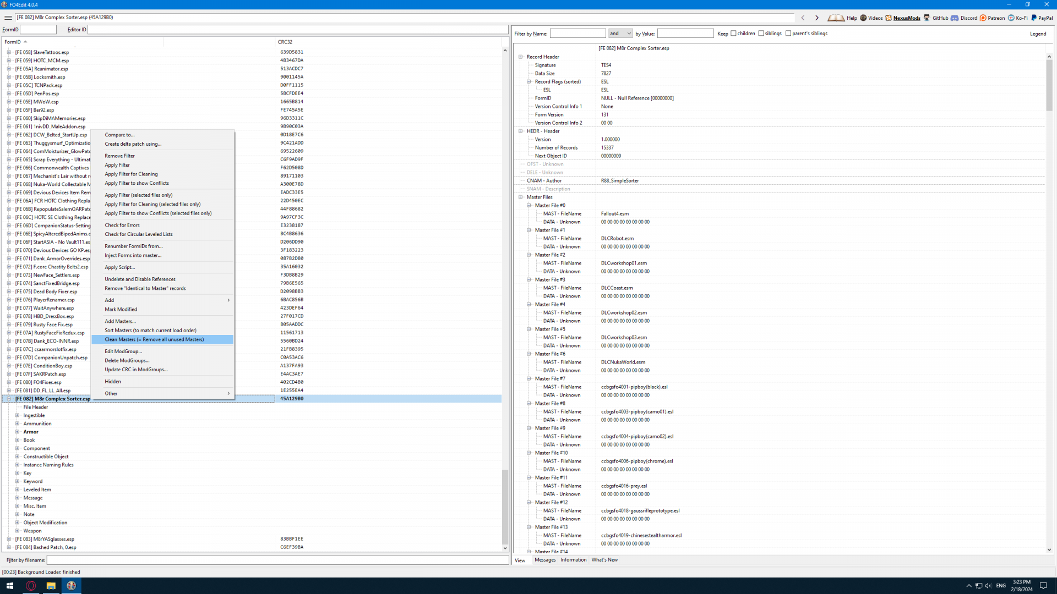Toggle the Keep siblings checkbox

coord(761,34)
